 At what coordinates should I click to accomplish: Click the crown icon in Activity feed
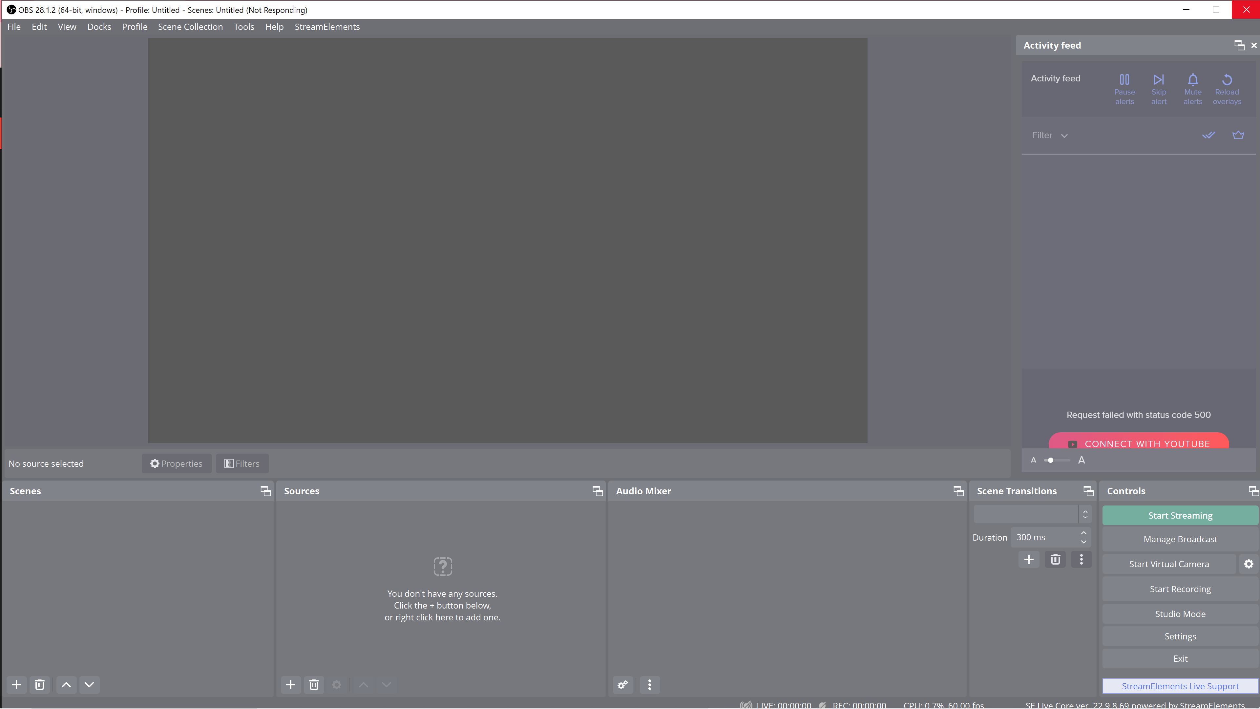pyautogui.click(x=1238, y=135)
